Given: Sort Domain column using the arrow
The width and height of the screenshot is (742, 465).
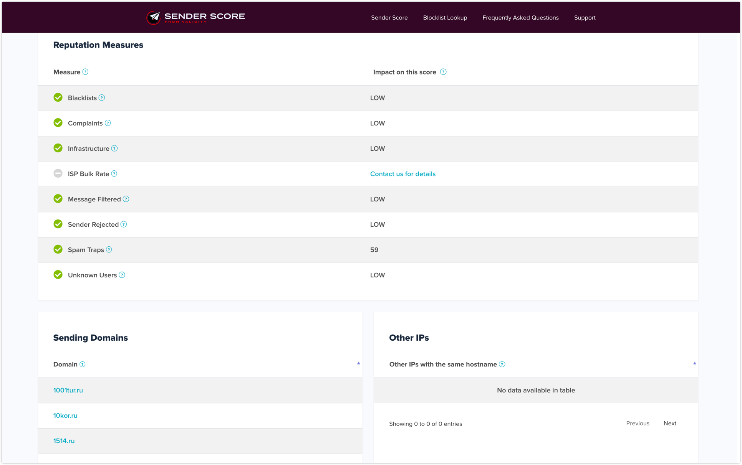Looking at the screenshot, I should 358,363.
